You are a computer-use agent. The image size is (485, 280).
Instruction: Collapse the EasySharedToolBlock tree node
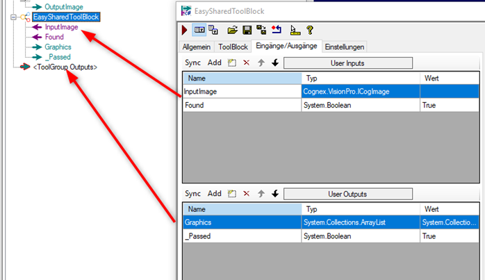coord(14,17)
